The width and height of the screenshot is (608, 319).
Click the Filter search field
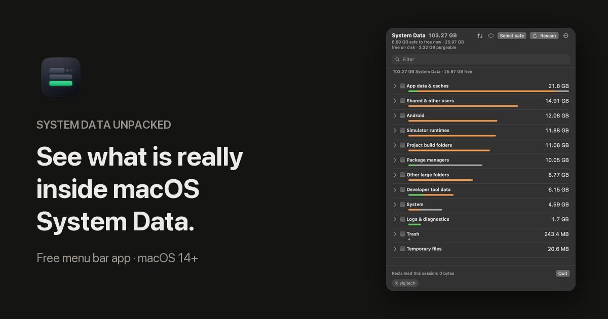[x=481, y=59]
